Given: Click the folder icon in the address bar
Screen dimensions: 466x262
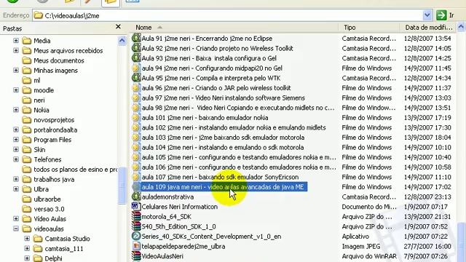Looking at the screenshot, I should 38,15.
